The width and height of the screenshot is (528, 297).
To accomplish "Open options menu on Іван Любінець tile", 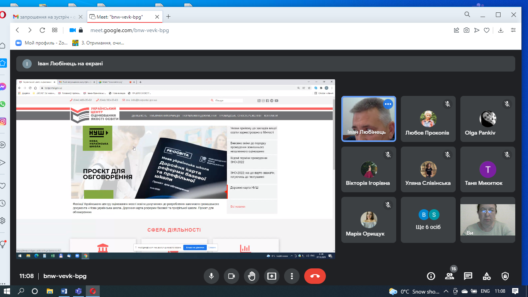I will (x=388, y=104).
